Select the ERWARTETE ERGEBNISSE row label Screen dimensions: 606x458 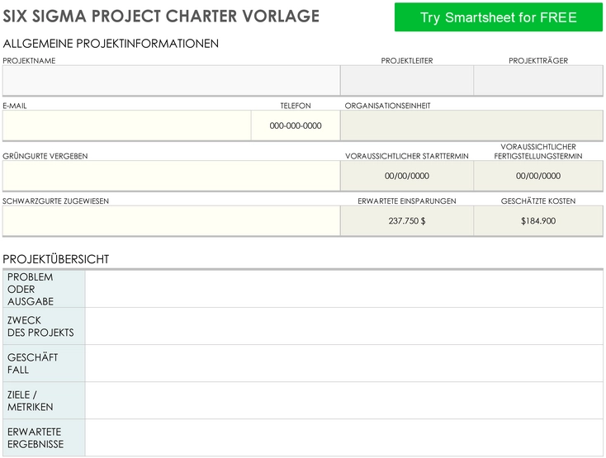tap(44, 437)
